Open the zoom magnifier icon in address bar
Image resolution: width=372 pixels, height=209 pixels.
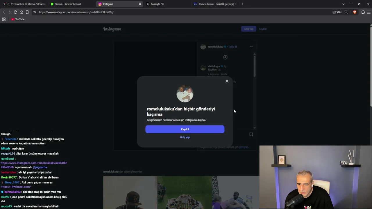[x=346, y=12]
